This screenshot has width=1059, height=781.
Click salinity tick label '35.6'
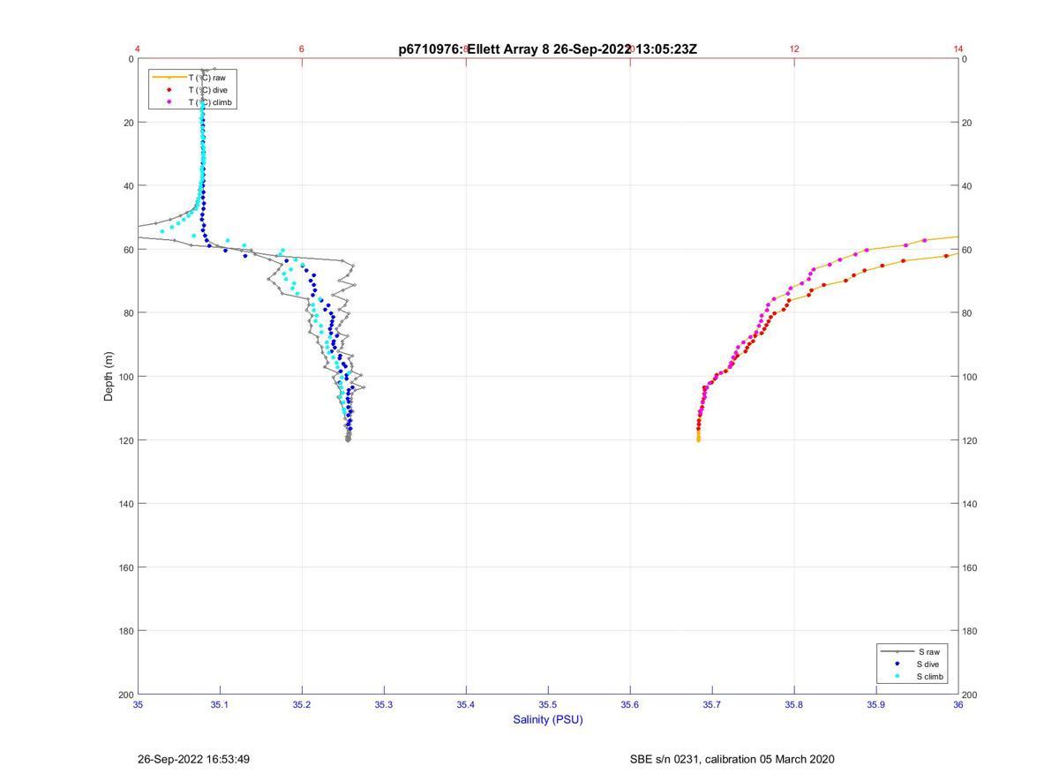click(630, 704)
